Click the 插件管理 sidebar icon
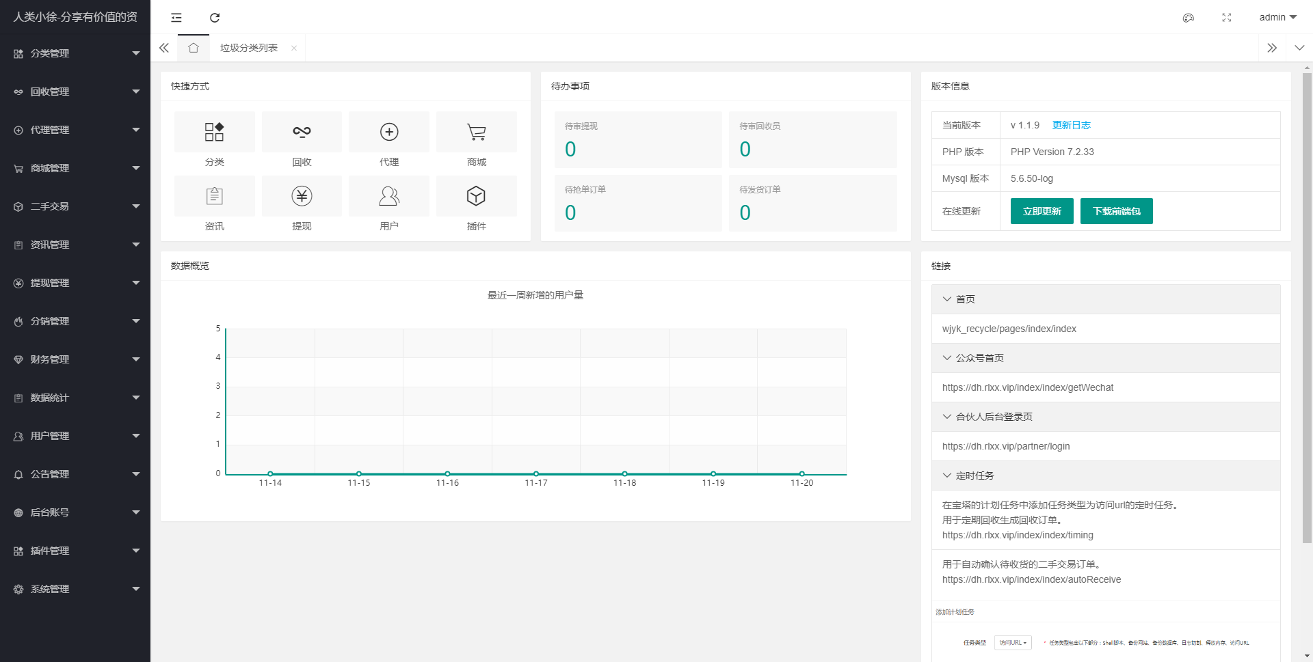The image size is (1313, 662). tap(18, 551)
